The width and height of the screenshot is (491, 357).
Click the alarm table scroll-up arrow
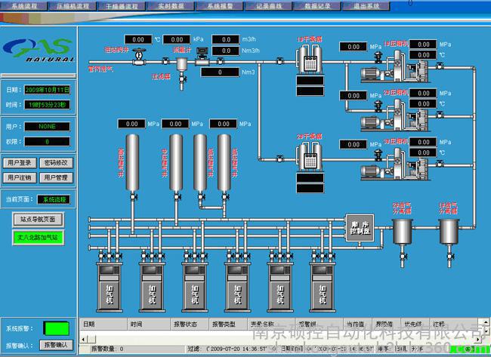coord(486,322)
